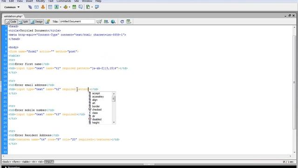
Task: Switch to Split view
Action: pos(24,22)
